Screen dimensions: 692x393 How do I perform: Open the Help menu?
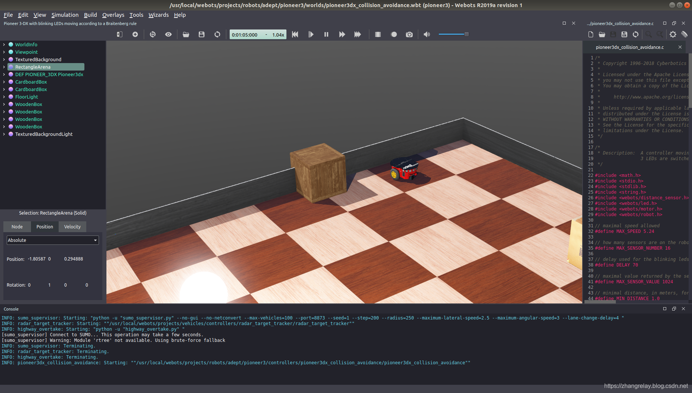coord(180,15)
